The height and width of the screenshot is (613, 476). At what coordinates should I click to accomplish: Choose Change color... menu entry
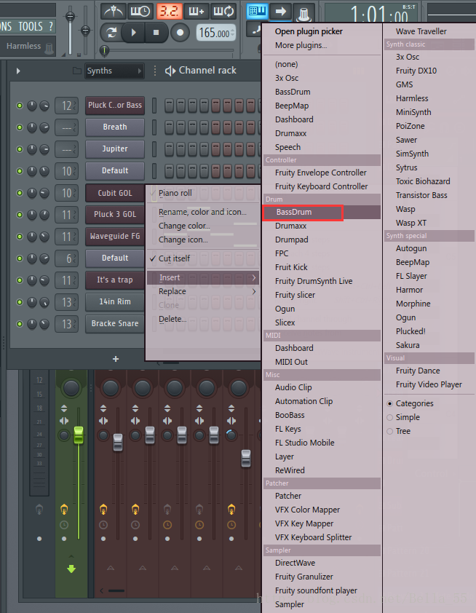pos(184,226)
